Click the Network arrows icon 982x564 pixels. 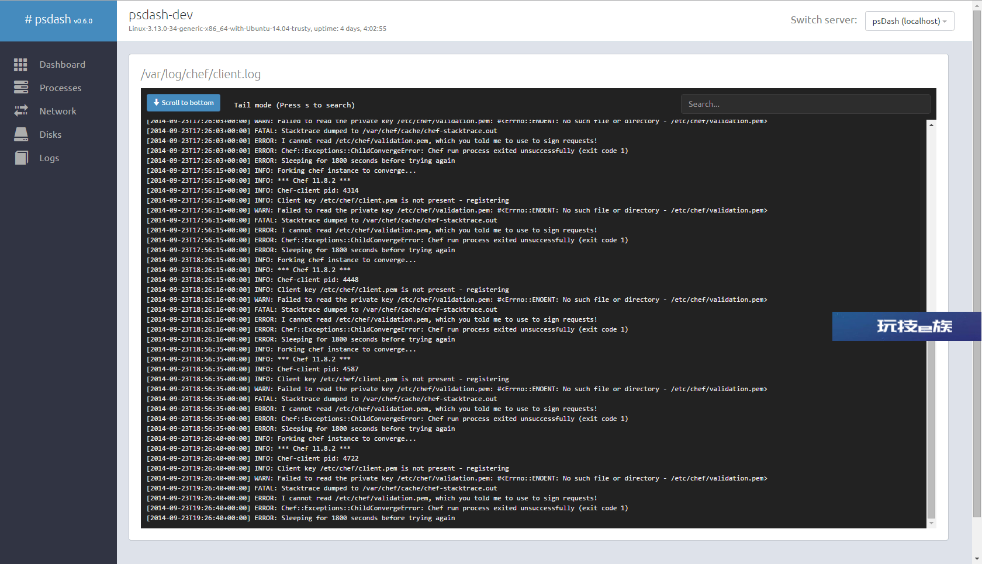[21, 110]
